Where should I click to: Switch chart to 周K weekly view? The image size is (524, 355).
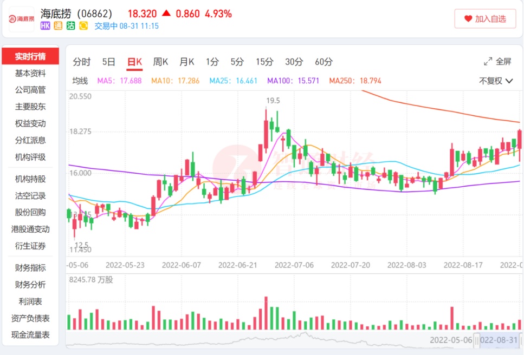pyautogui.click(x=160, y=62)
